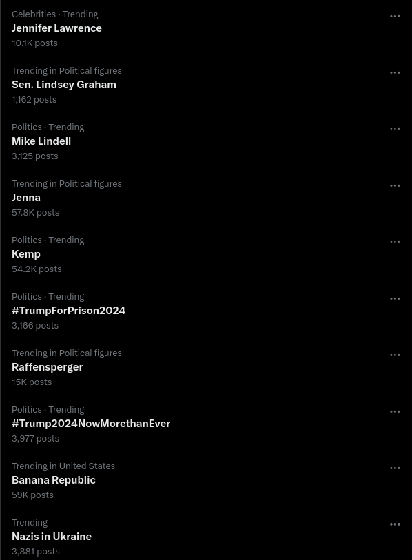Open three-dot menu for Jenna trend
412x560 pixels.
(x=395, y=185)
